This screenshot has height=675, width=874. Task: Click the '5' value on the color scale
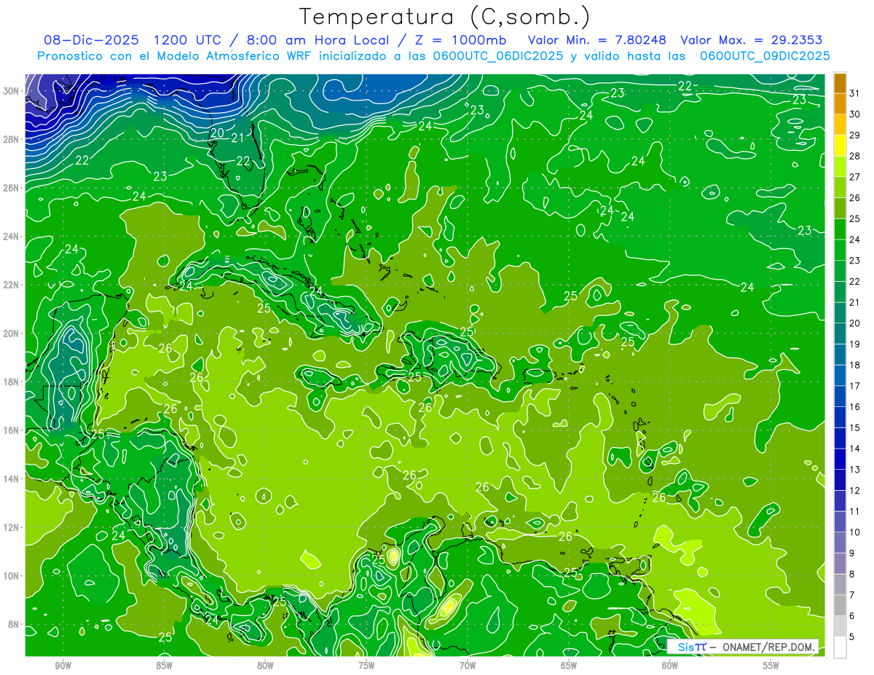point(853,637)
